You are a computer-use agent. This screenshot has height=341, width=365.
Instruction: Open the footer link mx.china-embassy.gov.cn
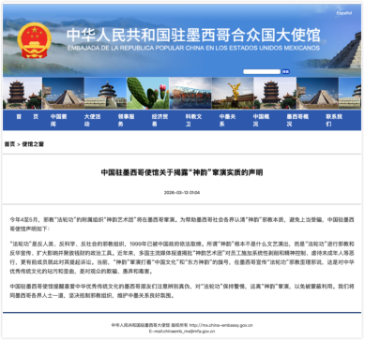tap(221, 325)
